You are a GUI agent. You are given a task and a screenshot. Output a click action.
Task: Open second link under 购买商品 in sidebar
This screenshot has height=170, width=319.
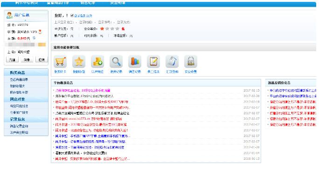(18, 86)
